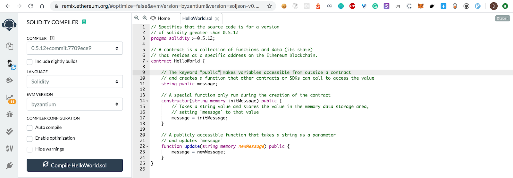
Task: Click the blue water-drop extension icon
Action: [443, 6]
